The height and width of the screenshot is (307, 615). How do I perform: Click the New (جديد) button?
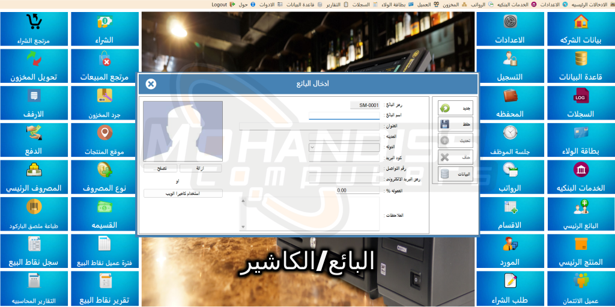pyautogui.click(x=455, y=108)
